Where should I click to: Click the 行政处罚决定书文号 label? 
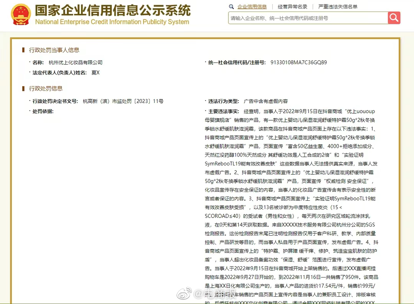pyautogui.click(x=55, y=101)
